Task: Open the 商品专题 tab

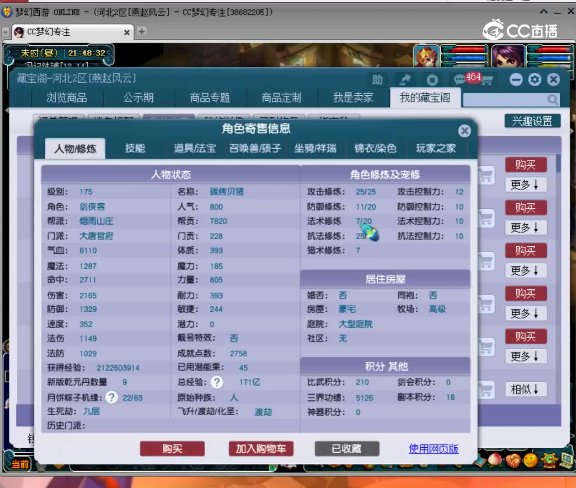Action: click(x=210, y=98)
